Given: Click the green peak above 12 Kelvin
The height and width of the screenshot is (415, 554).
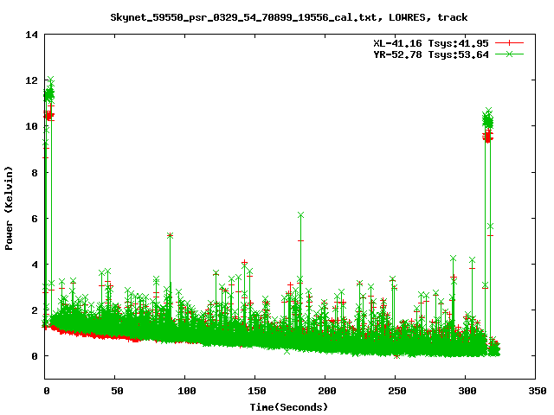Looking at the screenshot, I should [x=51, y=79].
